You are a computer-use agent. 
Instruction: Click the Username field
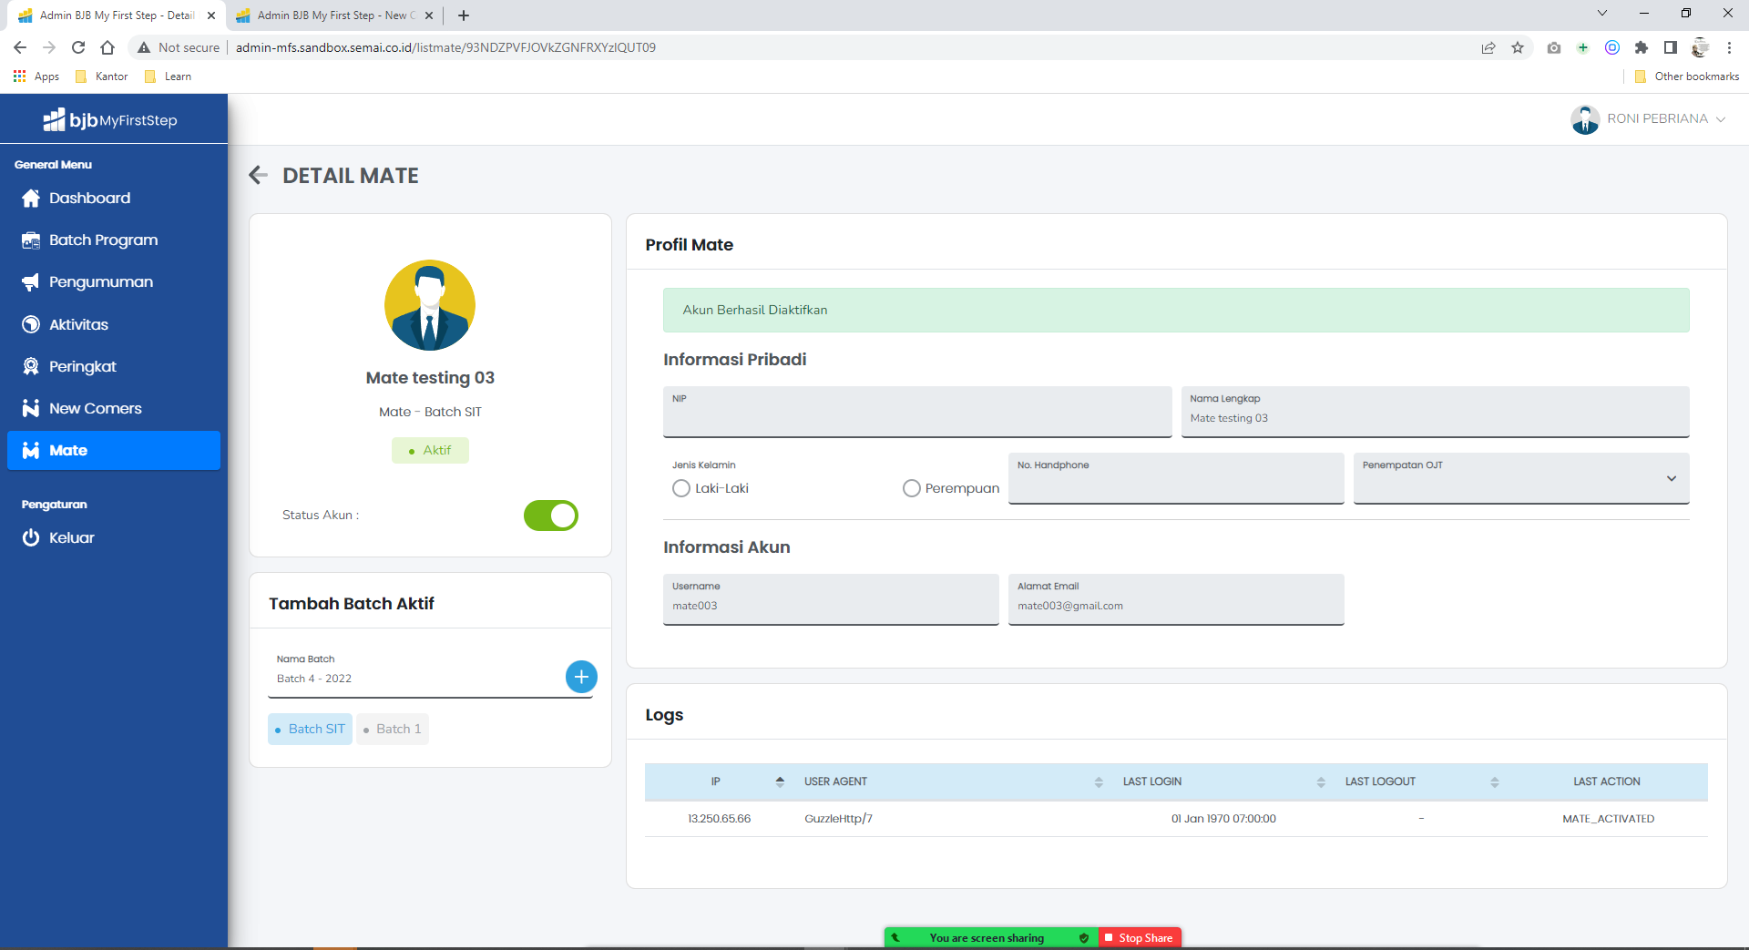click(x=831, y=599)
